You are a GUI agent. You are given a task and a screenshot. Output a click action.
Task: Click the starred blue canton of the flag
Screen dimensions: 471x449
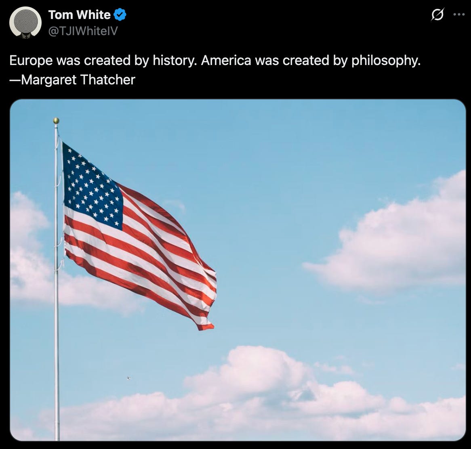point(93,186)
